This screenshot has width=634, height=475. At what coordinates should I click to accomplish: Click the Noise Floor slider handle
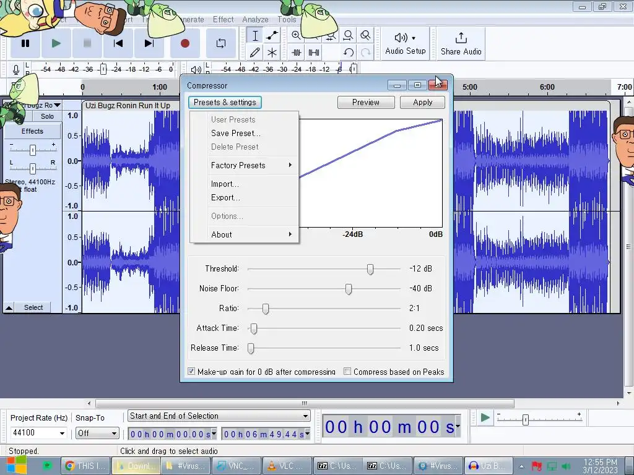pos(348,289)
